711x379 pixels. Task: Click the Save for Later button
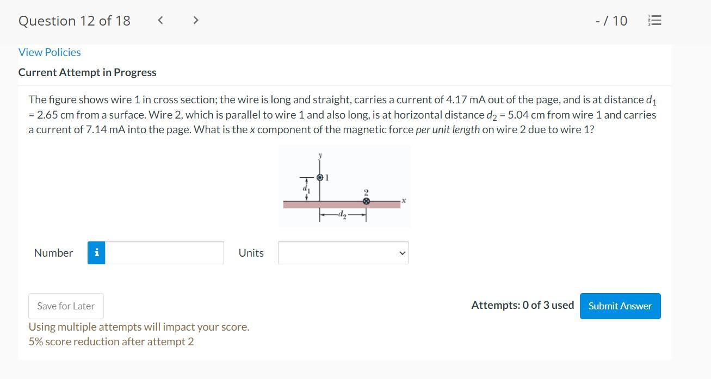click(66, 306)
